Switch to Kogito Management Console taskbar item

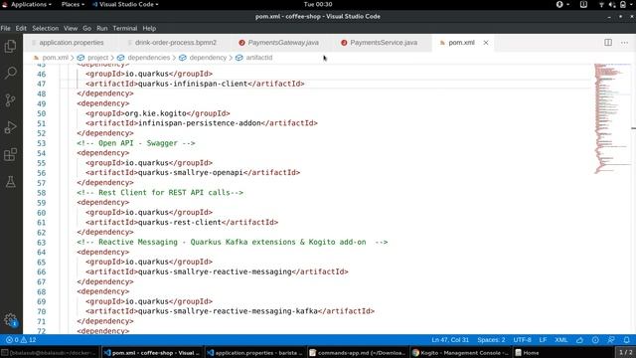coord(459,352)
